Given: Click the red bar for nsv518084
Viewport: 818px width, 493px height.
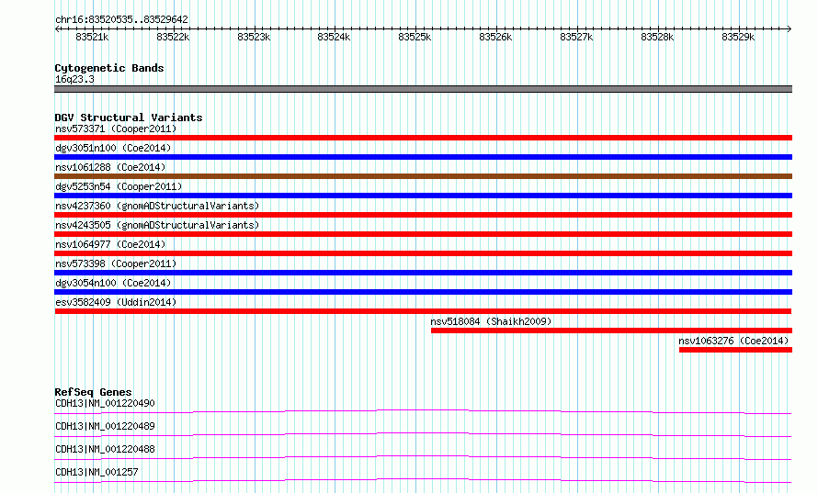Looking at the screenshot, I should click(611, 331).
